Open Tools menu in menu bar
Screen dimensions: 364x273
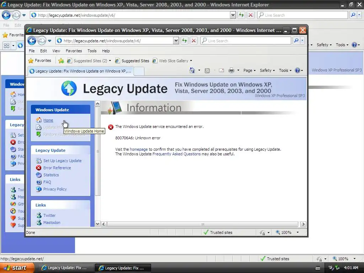pyautogui.click(x=92, y=51)
